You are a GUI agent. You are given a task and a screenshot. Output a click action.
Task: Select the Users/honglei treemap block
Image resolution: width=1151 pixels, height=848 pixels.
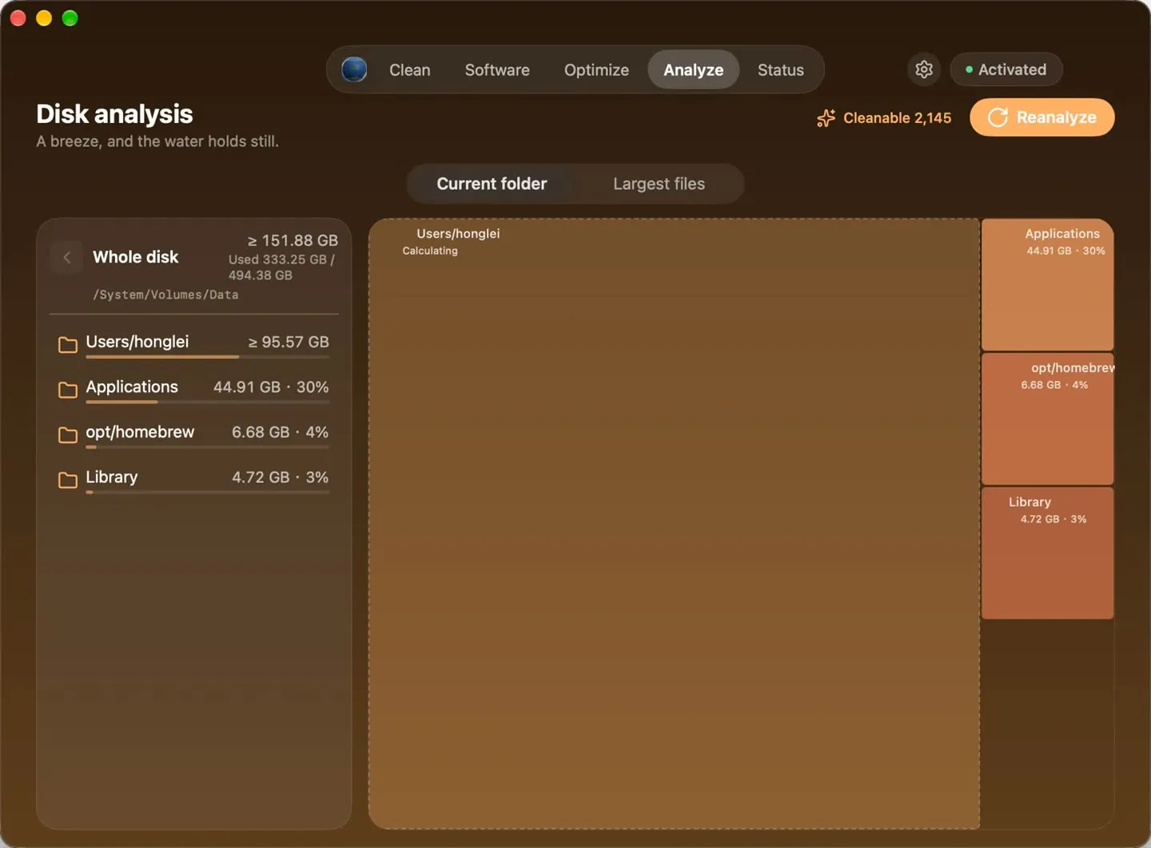pyautogui.click(x=674, y=524)
